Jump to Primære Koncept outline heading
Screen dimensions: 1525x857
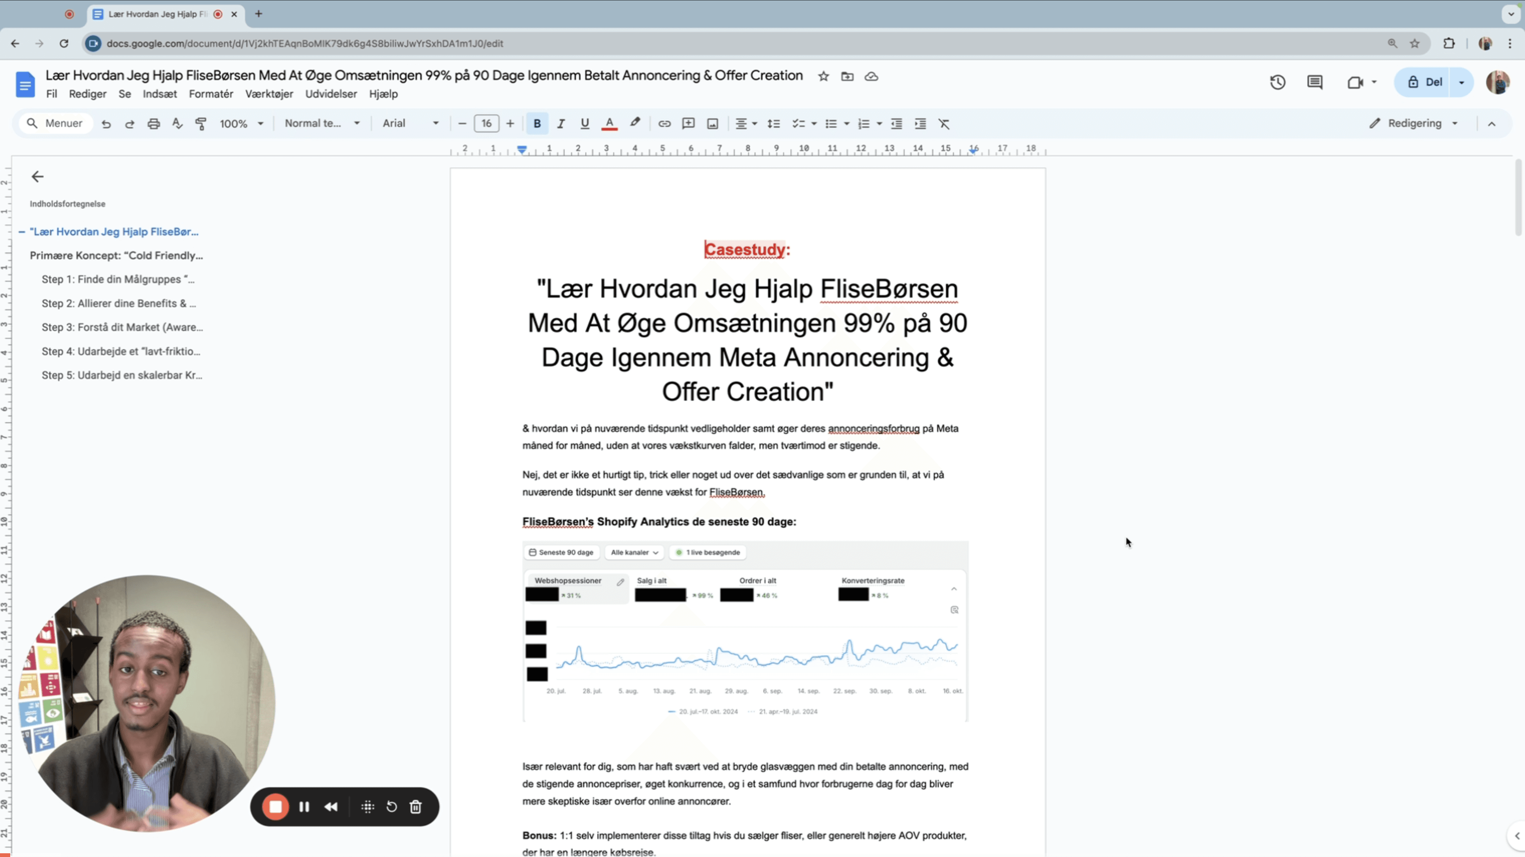click(117, 255)
